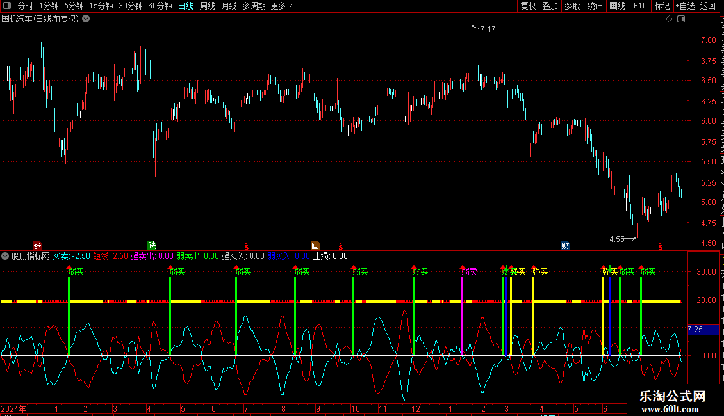This screenshot has width=724, height=416.
Task: Click the 叠加 overlay button
Action: tap(550, 6)
